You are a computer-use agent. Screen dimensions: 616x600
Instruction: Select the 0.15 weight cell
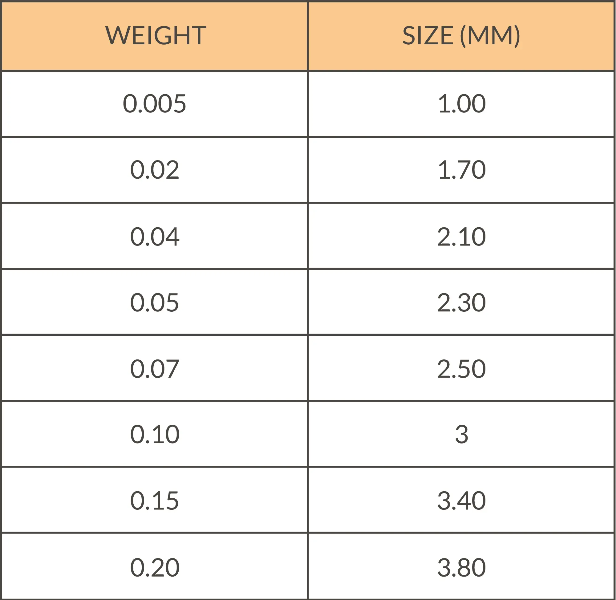pos(154,500)
